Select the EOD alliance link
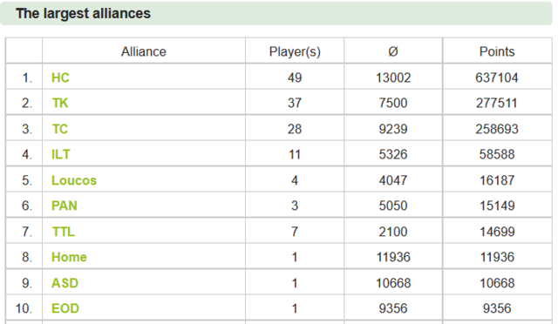The height and width of the screenshot is (324, 558). coord(65,308)
